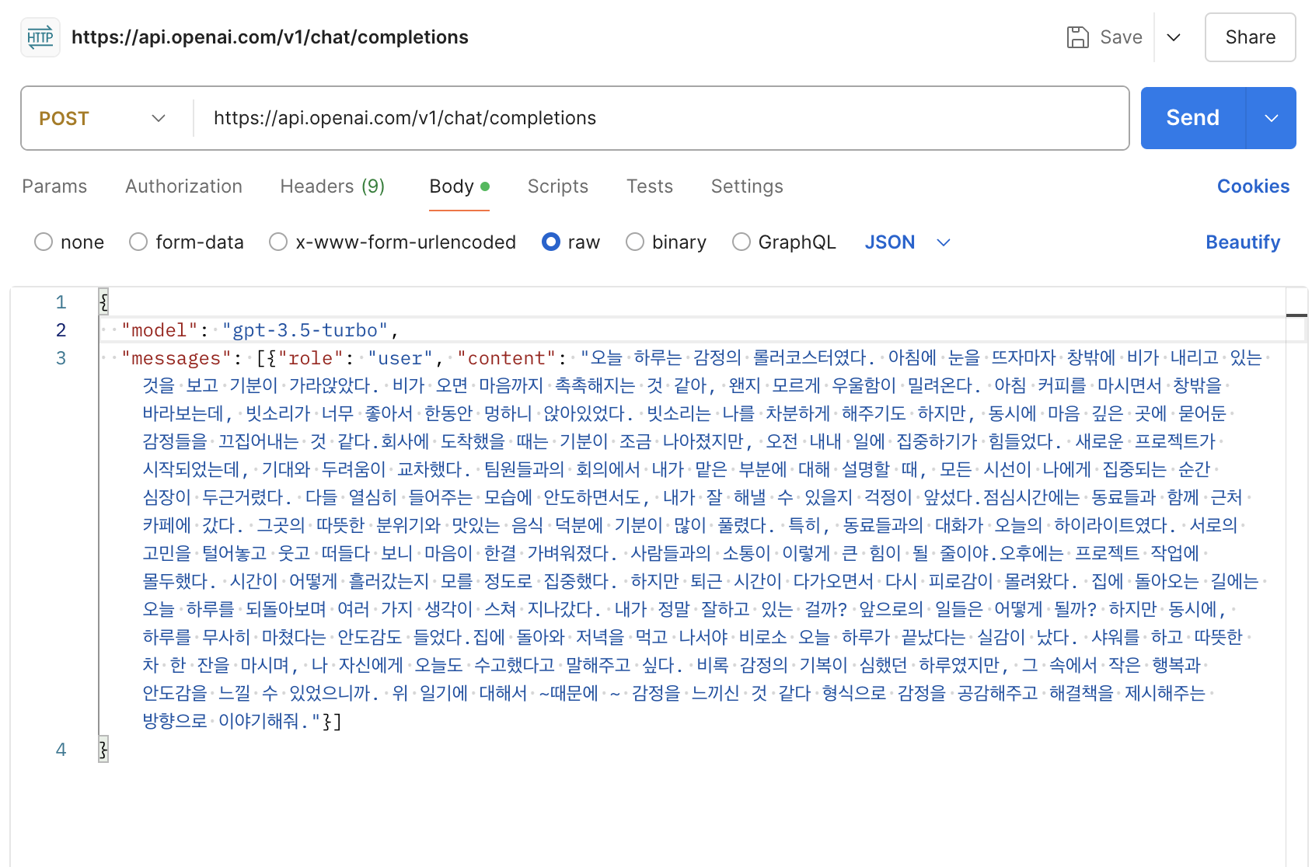1312x867 pixels.
Task: Click the "role" key in the JSON
Action: pyautogui.click(x=310, y=358)
